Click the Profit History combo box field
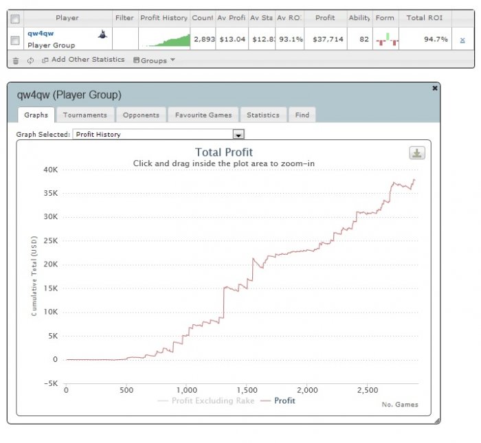 [158, 135]
